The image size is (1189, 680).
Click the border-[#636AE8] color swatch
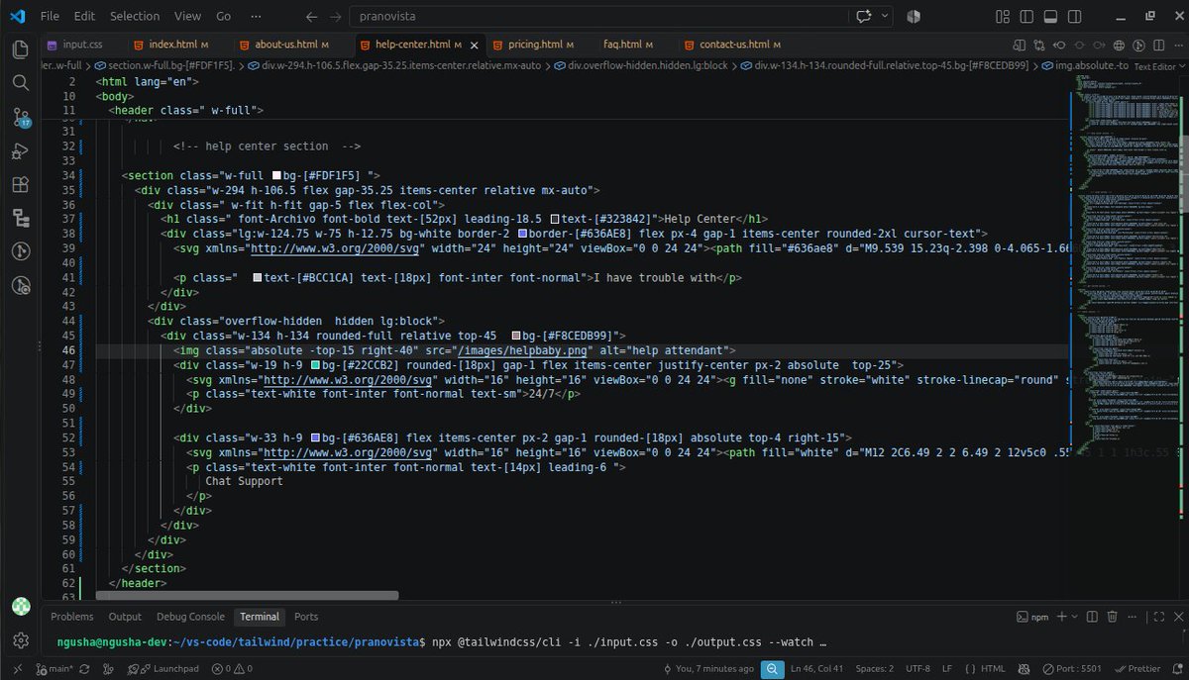[x=522, y=234]
